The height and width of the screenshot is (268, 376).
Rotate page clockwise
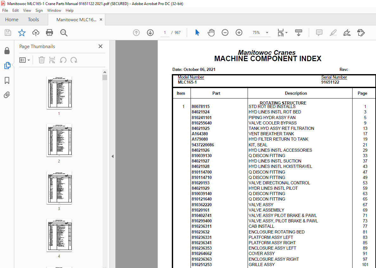coord(74,60)
